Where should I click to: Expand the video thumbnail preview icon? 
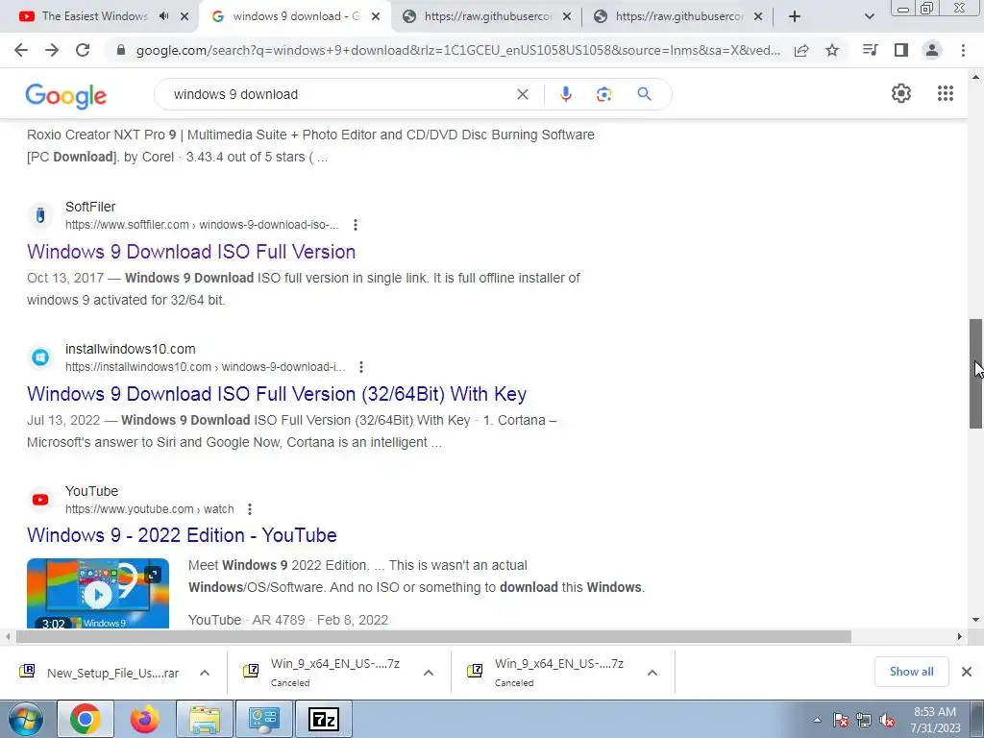point(153,575)
